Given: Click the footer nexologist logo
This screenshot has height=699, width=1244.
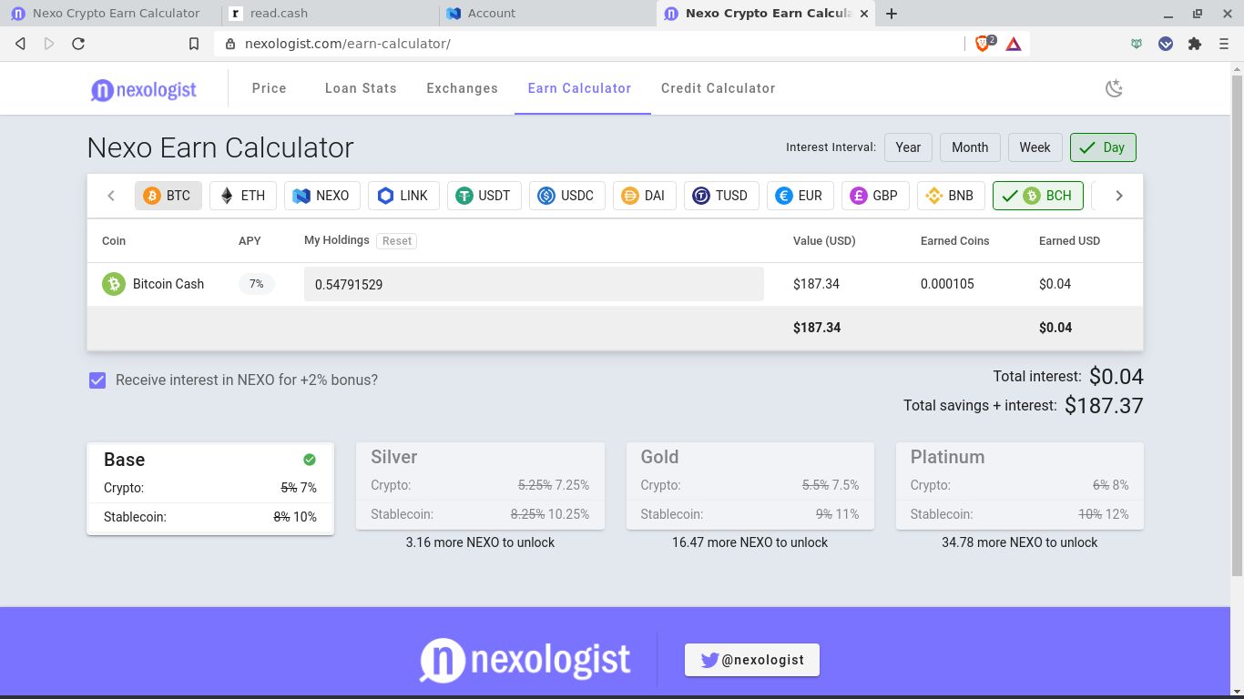Looking at the screenshot, I should click(525, 660).
